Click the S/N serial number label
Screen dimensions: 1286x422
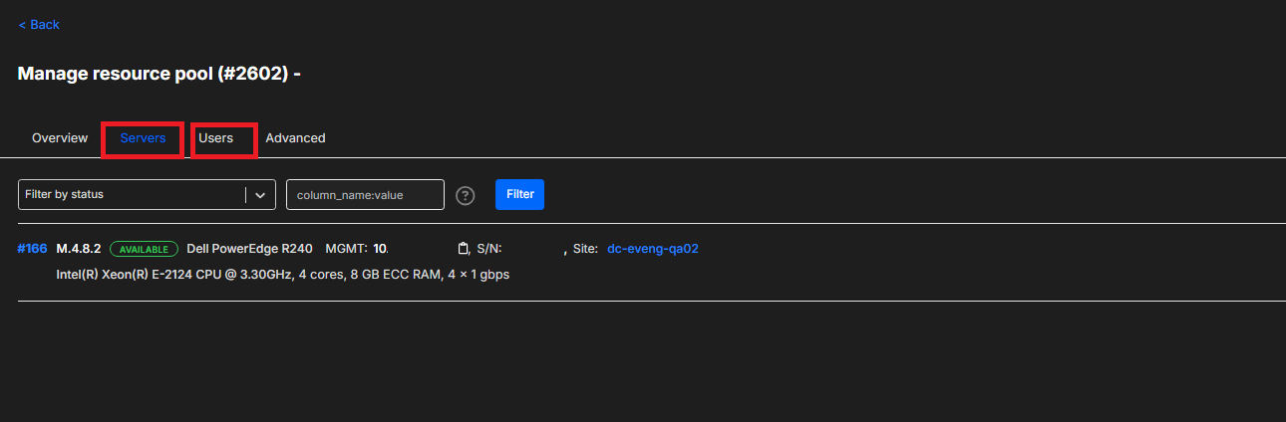[489, 249]
